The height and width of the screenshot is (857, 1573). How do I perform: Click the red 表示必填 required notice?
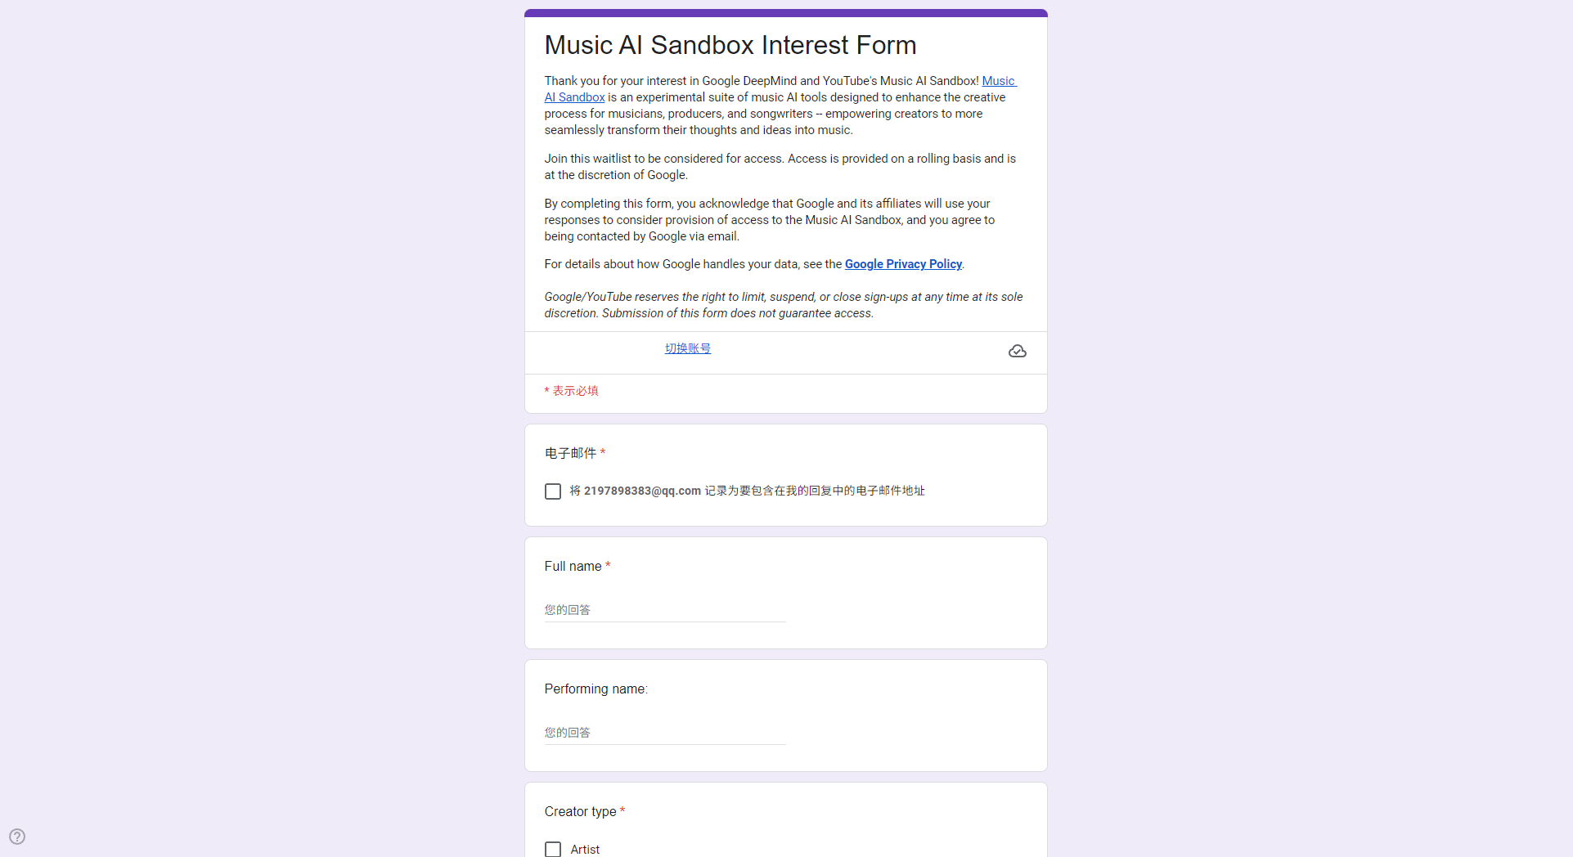(575, 391)
